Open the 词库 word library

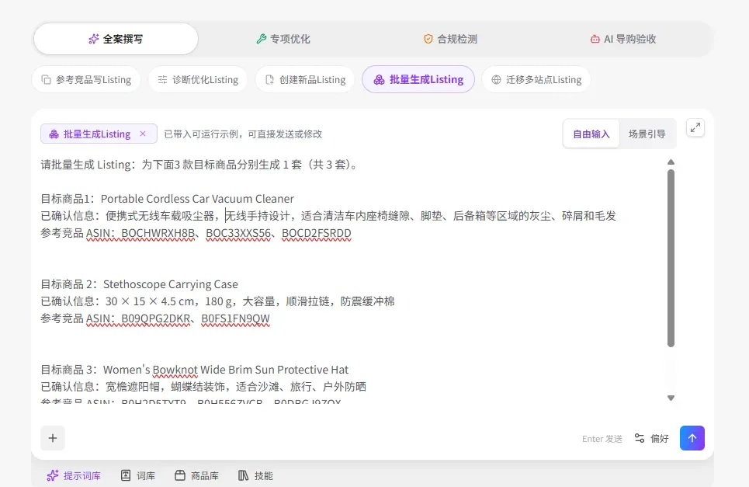tap(137, 475)
